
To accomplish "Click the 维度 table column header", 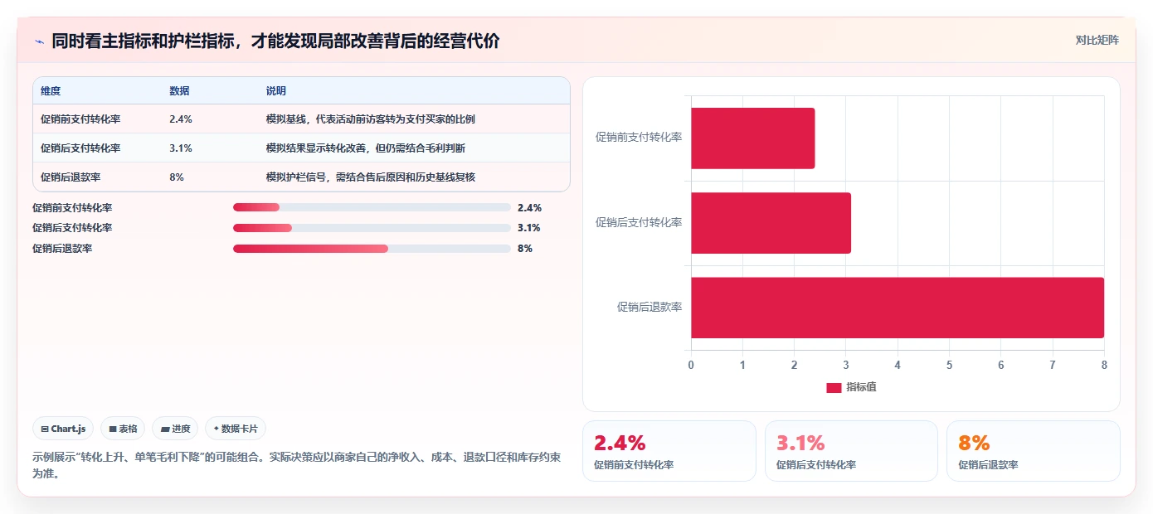I will 51,91.
